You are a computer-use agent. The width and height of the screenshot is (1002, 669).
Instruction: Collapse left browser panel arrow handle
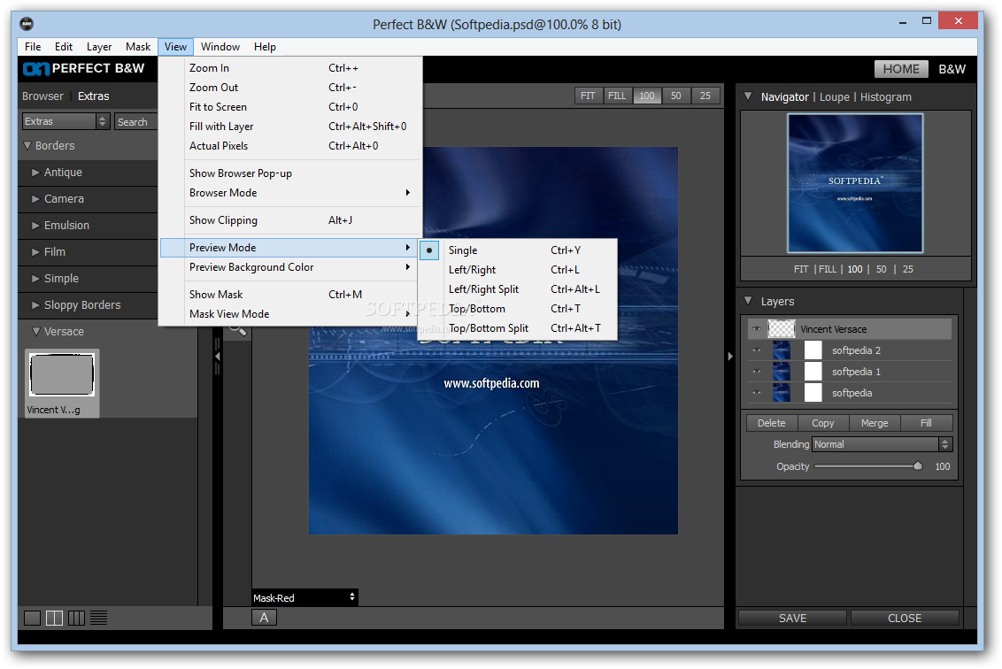[x=217, y=357]
